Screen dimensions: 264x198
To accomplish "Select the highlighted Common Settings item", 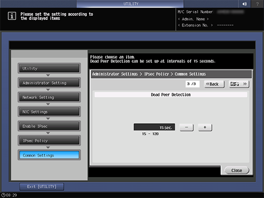I will (x=49, y=155).
